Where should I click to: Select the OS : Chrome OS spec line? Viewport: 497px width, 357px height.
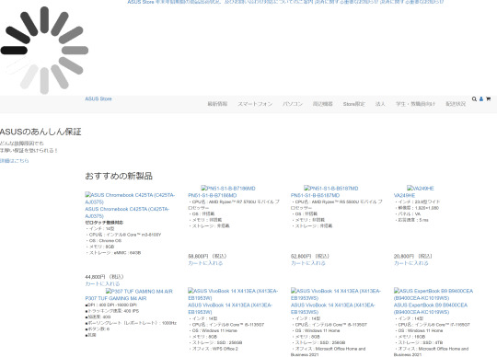coord(104,240)
